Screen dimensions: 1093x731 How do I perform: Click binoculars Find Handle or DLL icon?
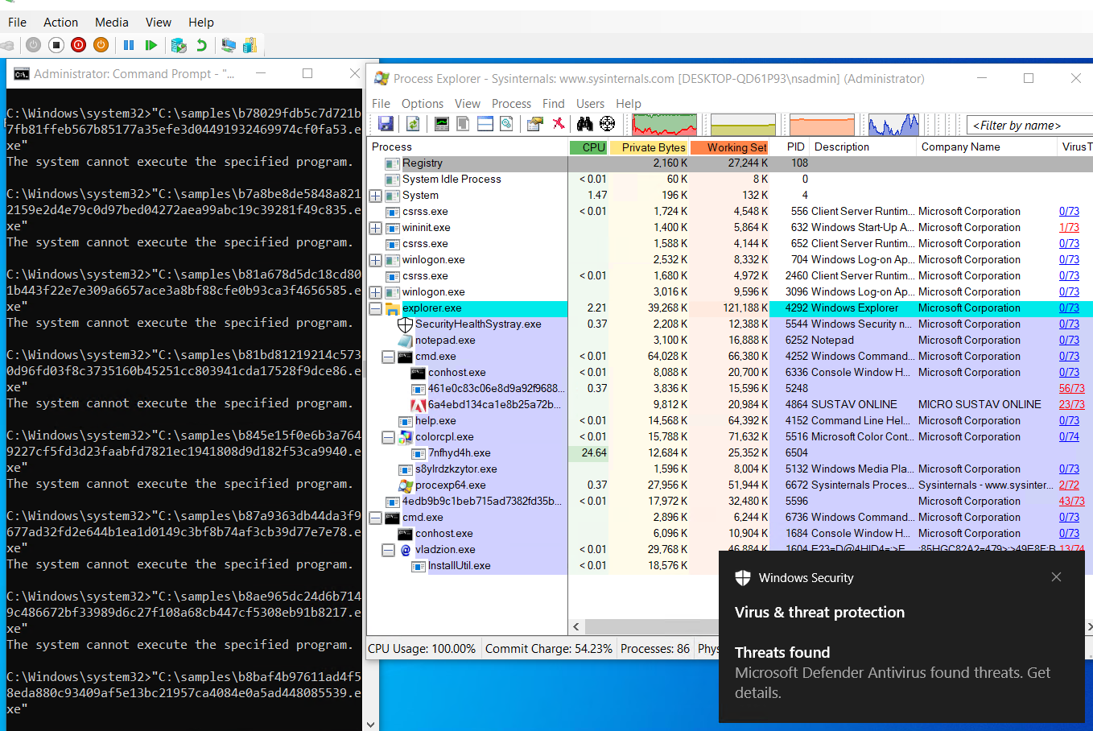point(584,124)
